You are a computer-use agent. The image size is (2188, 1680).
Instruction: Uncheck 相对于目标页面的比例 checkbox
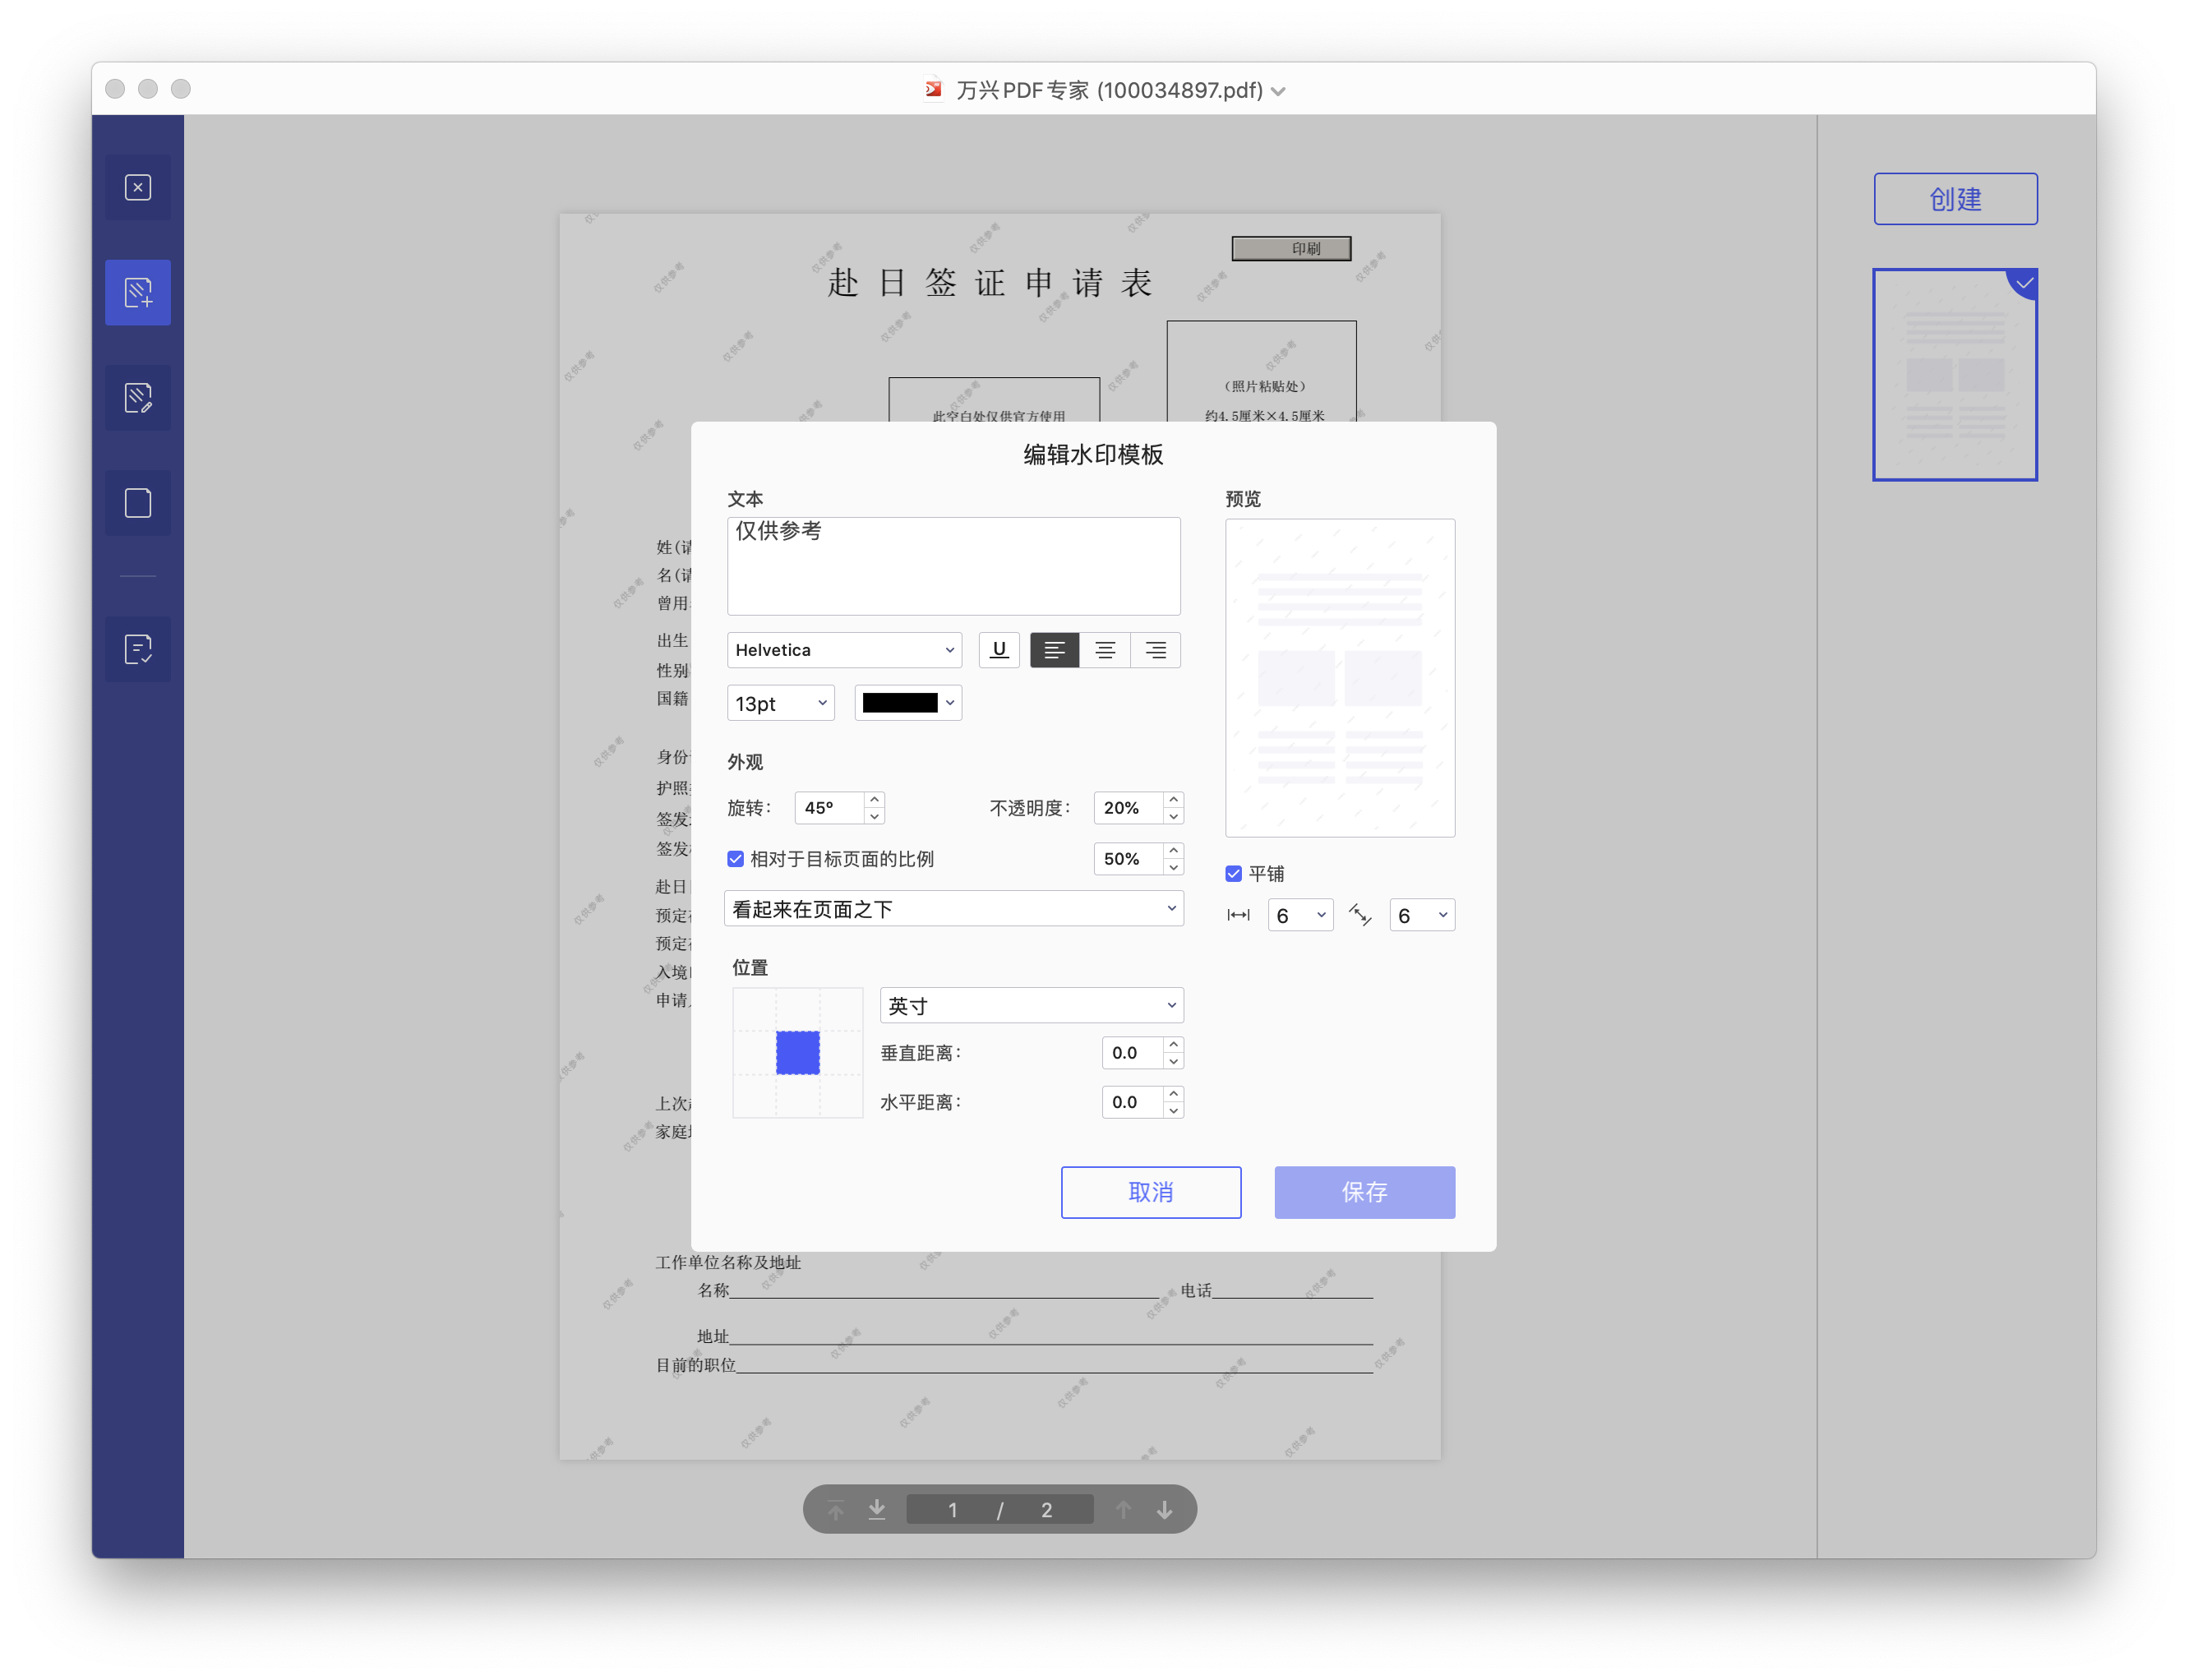736,859
